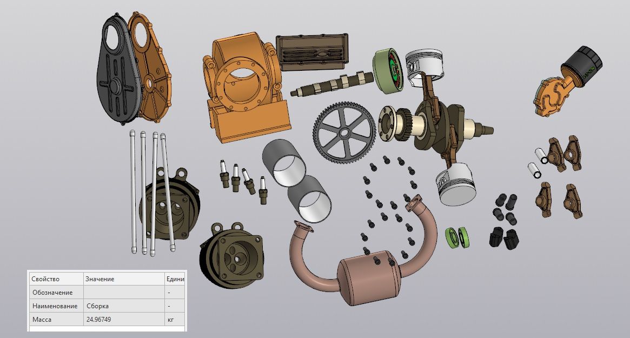Select the green flywheel rotor disc
Viewport: 630px width, 338px height.
point(388,70)
